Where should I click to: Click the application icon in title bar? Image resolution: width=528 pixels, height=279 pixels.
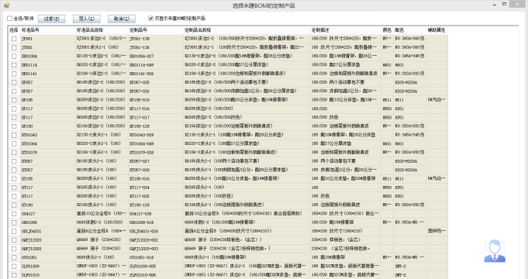click(x=6, y=5)
